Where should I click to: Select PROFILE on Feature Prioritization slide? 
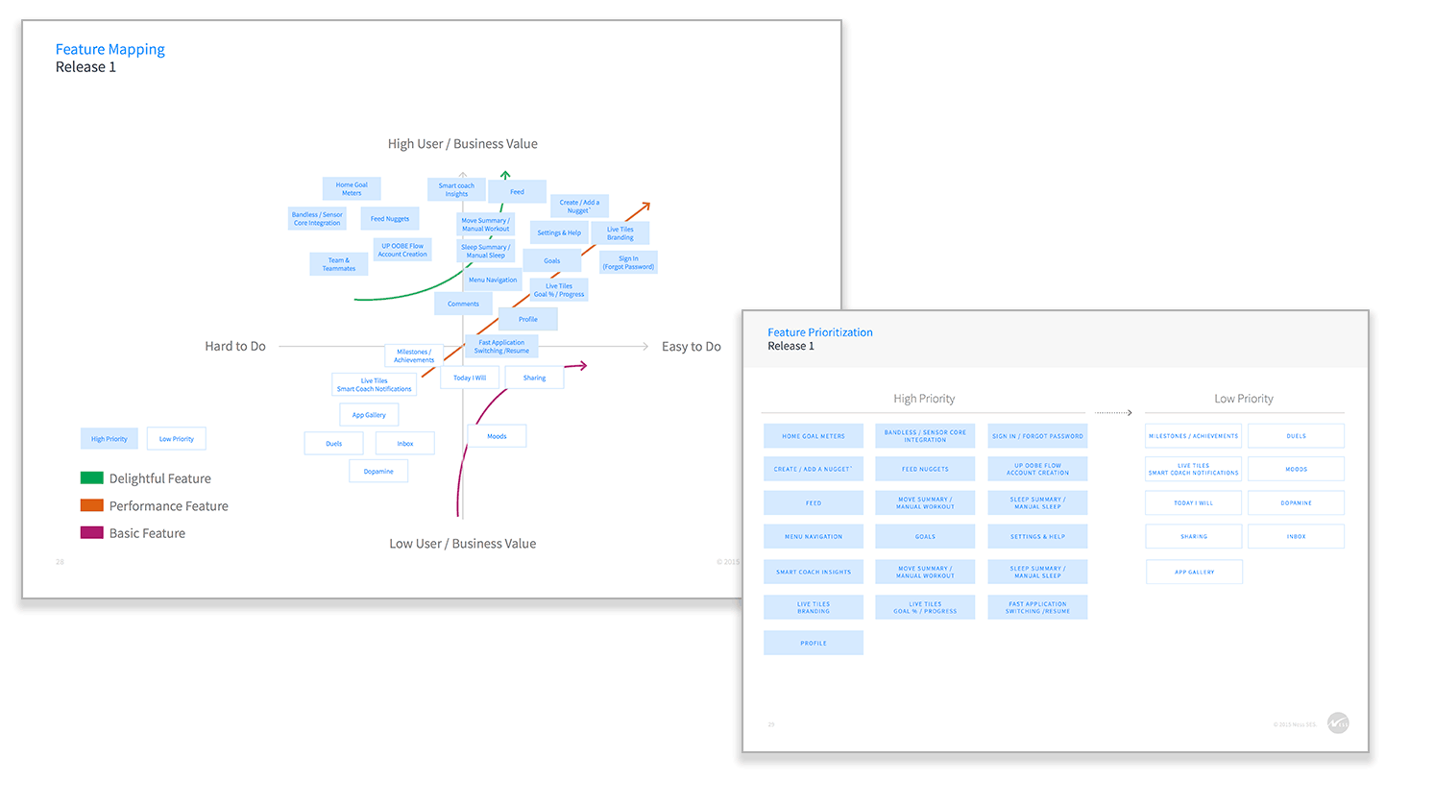pos(814,643)
